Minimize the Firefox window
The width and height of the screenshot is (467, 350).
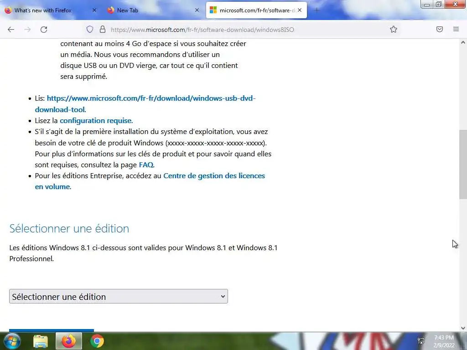coord(427,5)
